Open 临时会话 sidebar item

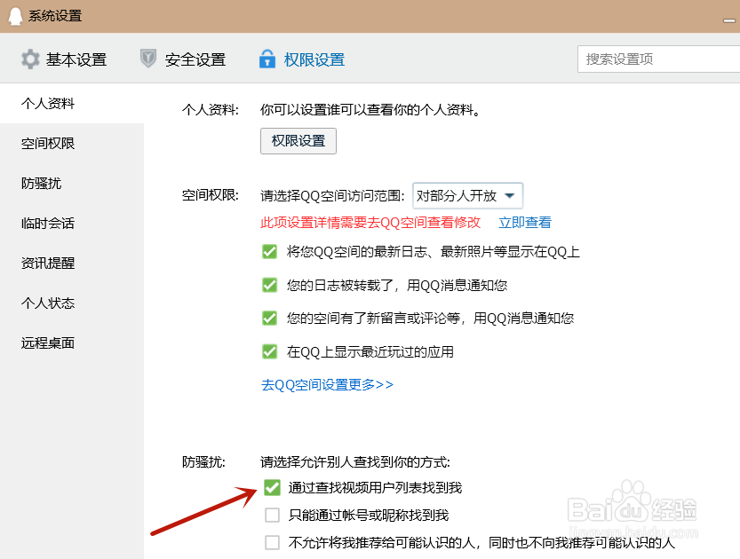pos(72,223)
